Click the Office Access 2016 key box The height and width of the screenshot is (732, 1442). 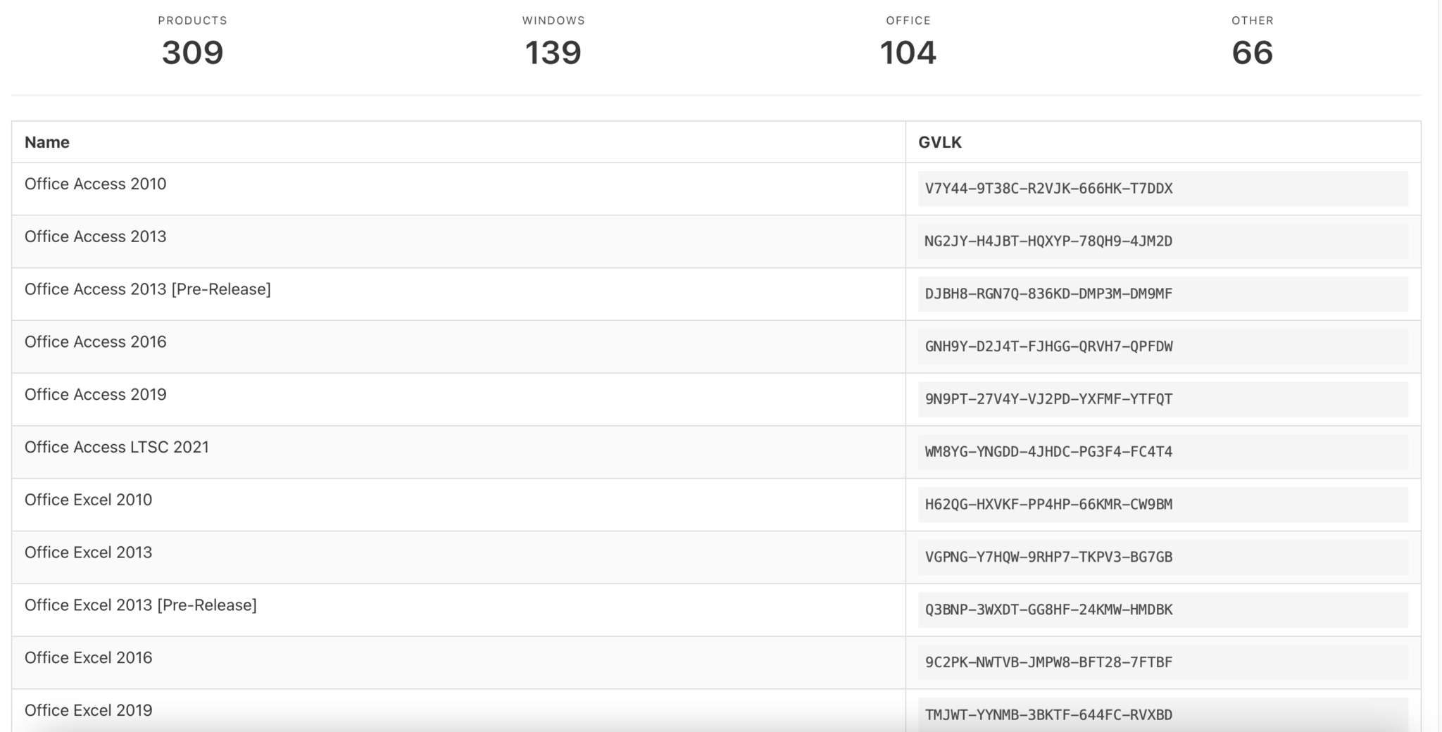1048,346
